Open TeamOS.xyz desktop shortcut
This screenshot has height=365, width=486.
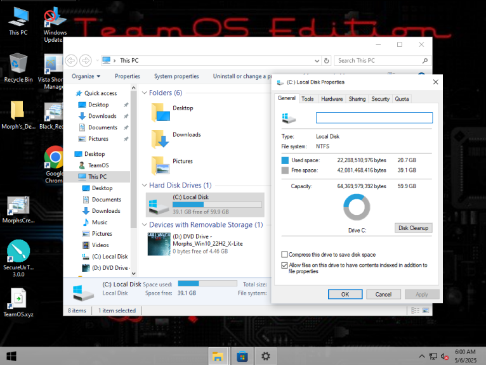[18, 303]
